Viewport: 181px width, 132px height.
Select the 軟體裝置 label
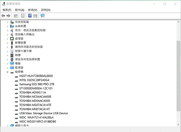[21, 43]
